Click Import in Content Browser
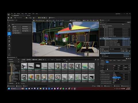Screen dimensions: 138x103 click(29, 60)
